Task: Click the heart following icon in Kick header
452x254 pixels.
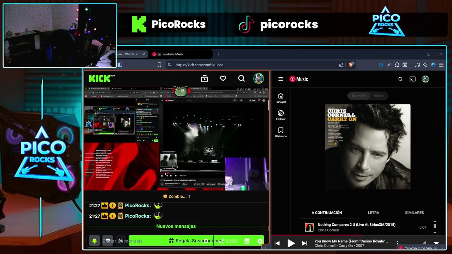Action: [x=223, y=78]
